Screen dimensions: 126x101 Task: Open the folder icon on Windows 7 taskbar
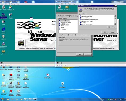point(22,99)
